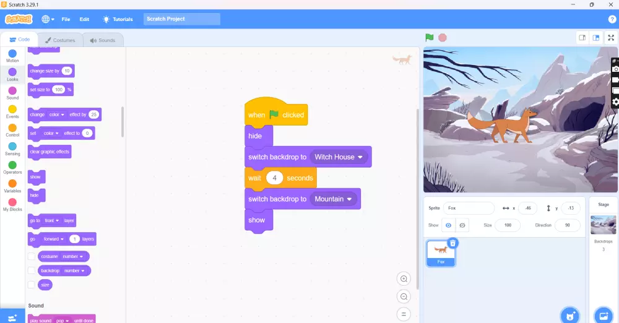Open the Scratch logo home button
Image resolution: width=619 pixels, height=323 pixels.
(x=19, y=19)
